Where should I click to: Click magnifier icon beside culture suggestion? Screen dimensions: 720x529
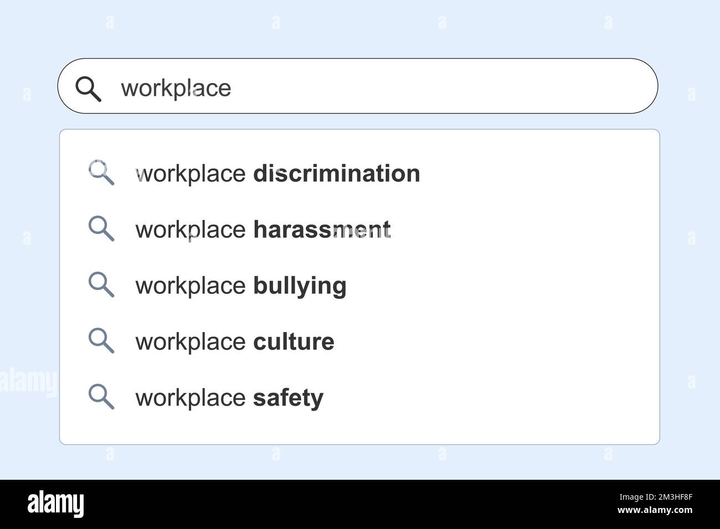[x=101, y=341]
